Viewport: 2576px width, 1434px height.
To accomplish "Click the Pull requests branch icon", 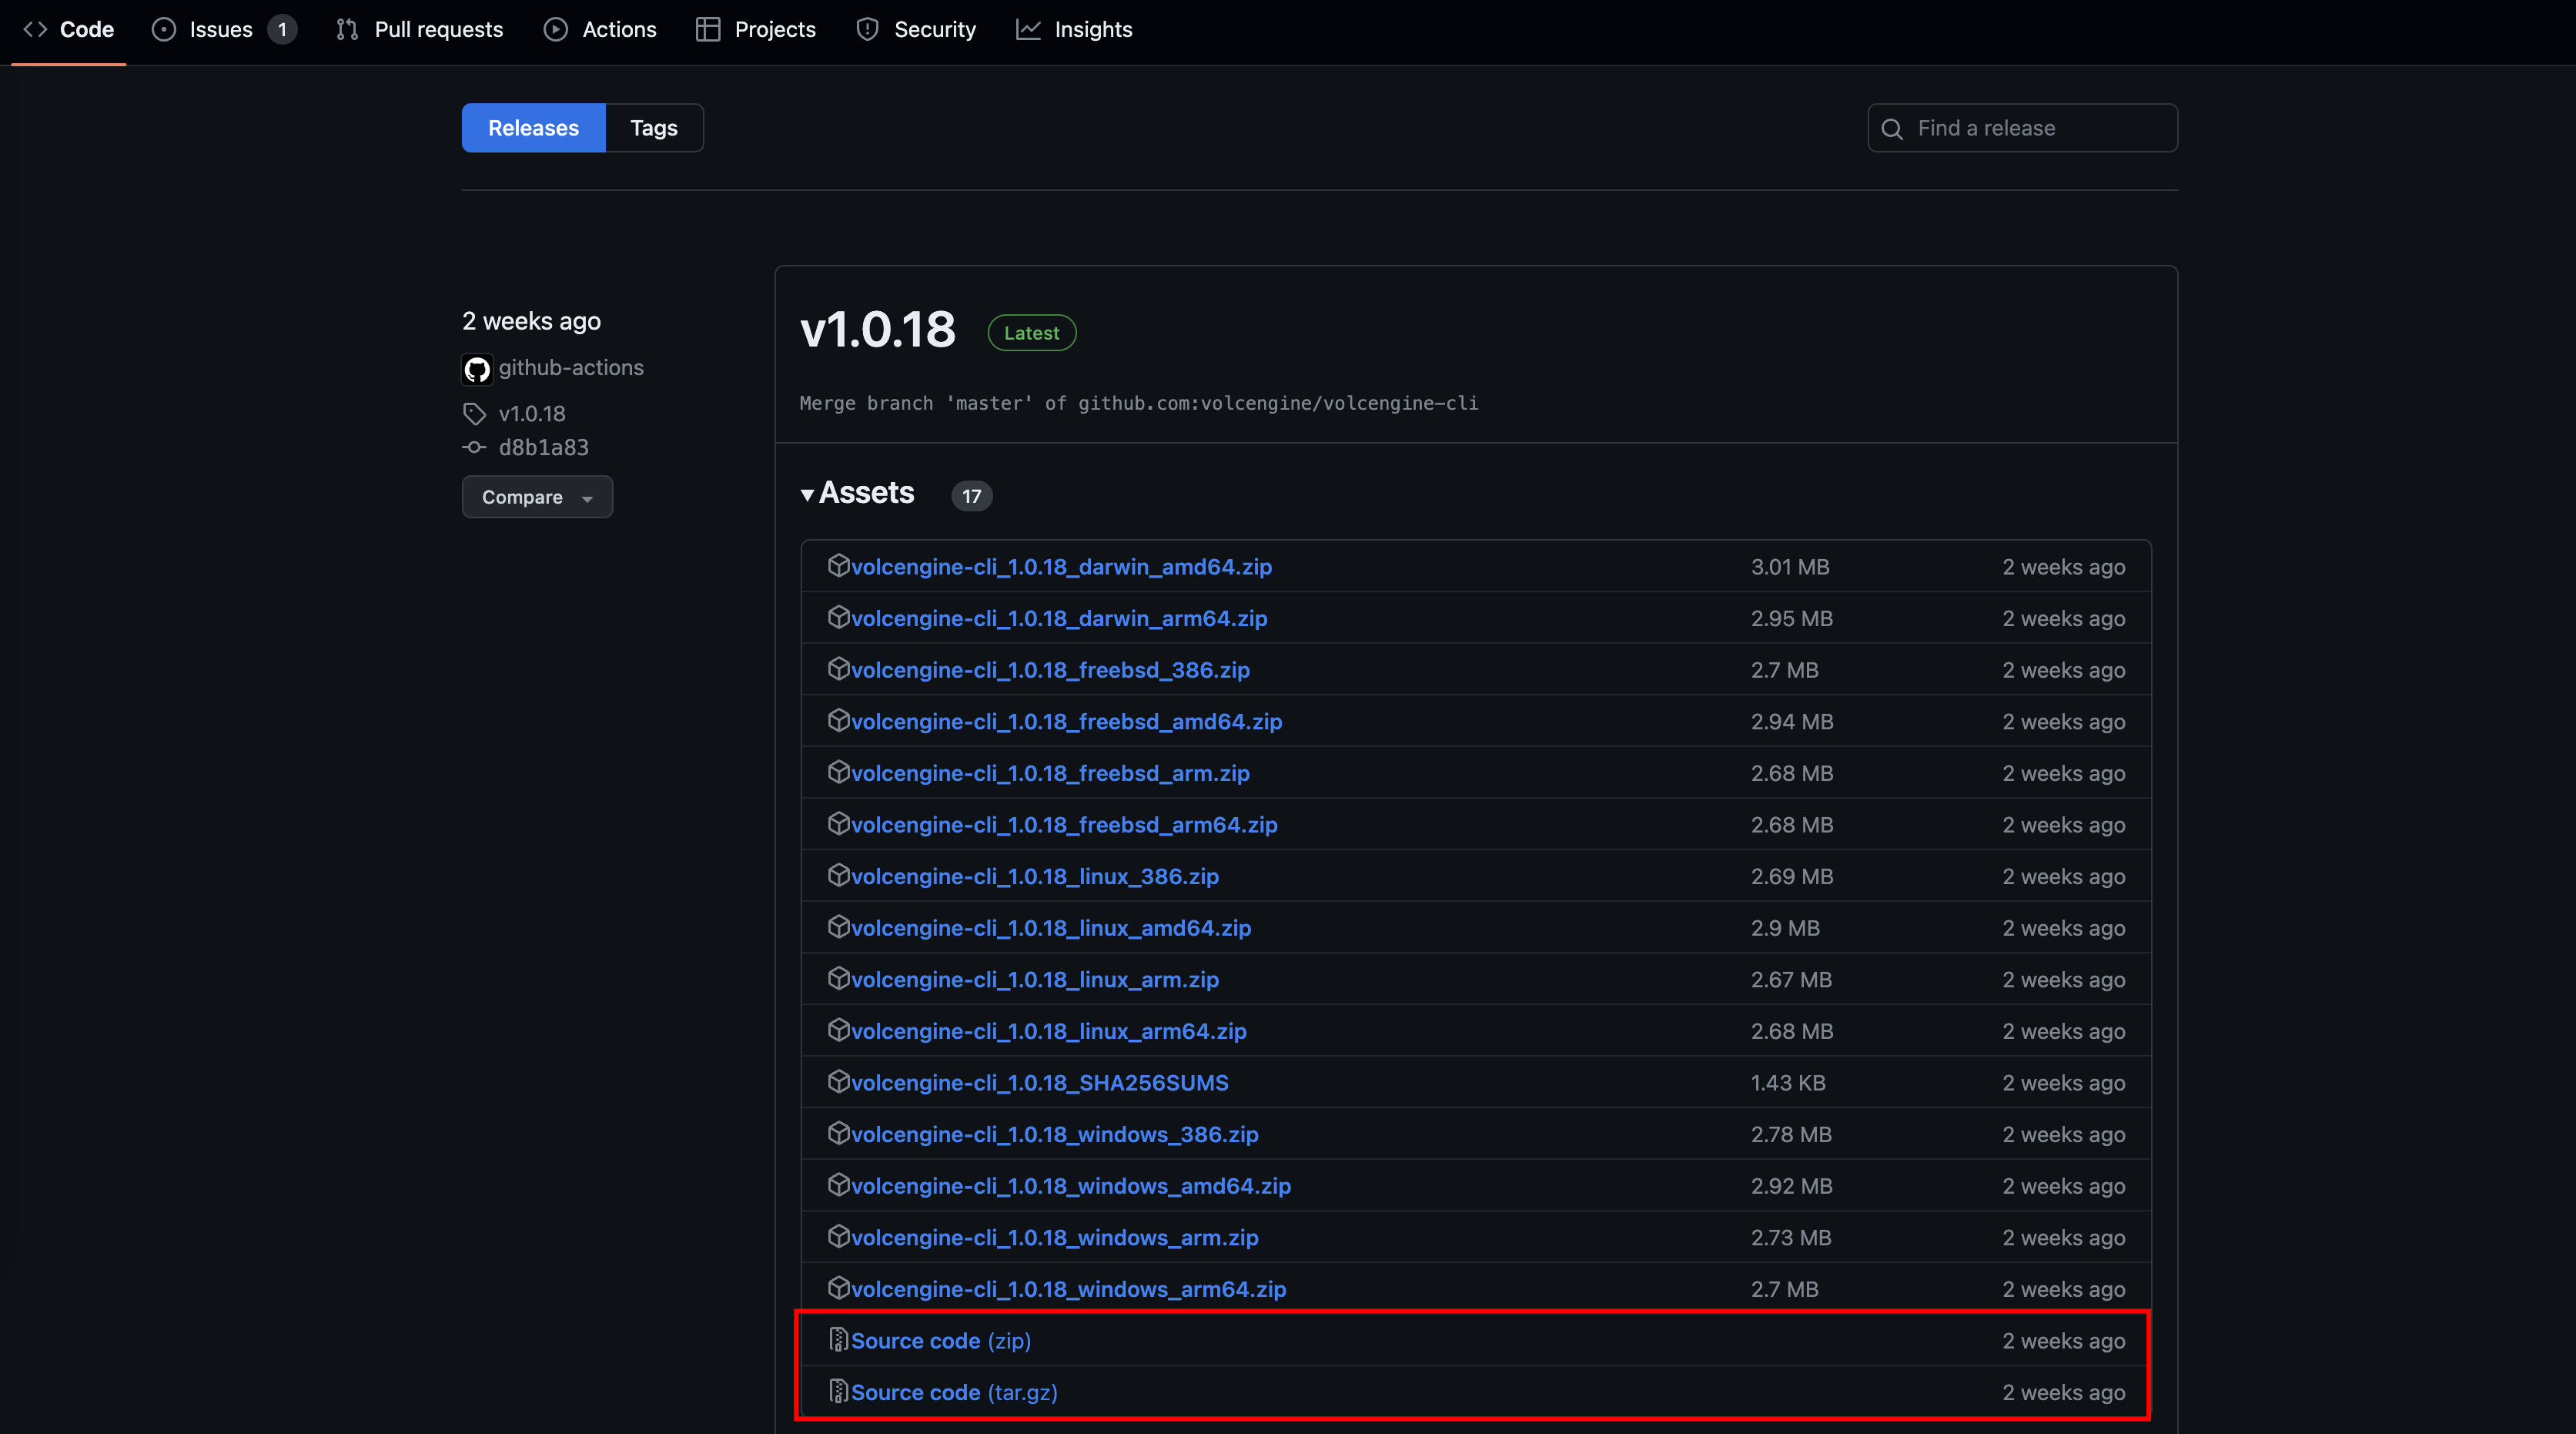I will coord(347,30).
